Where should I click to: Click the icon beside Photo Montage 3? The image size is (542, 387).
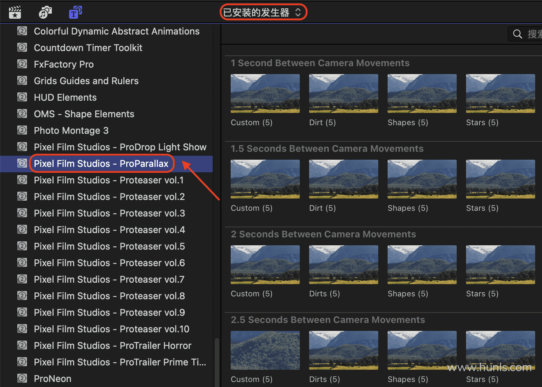click(x=22, y=130)
